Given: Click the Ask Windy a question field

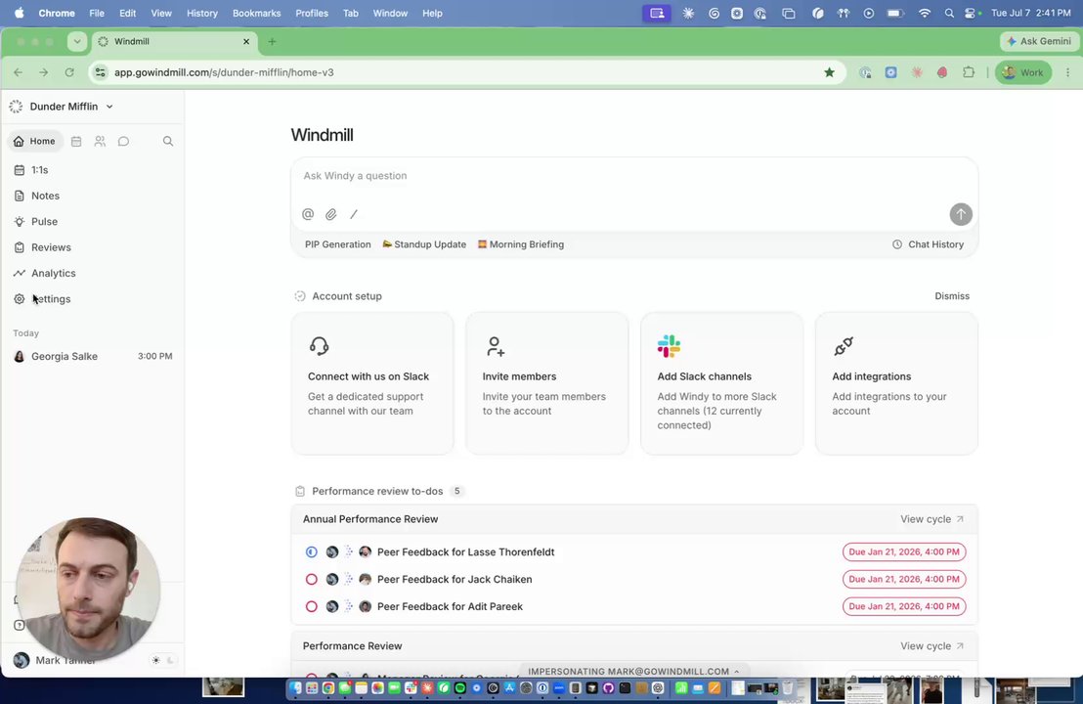Looking at the screenshot, I should click(x=633, y=176).
